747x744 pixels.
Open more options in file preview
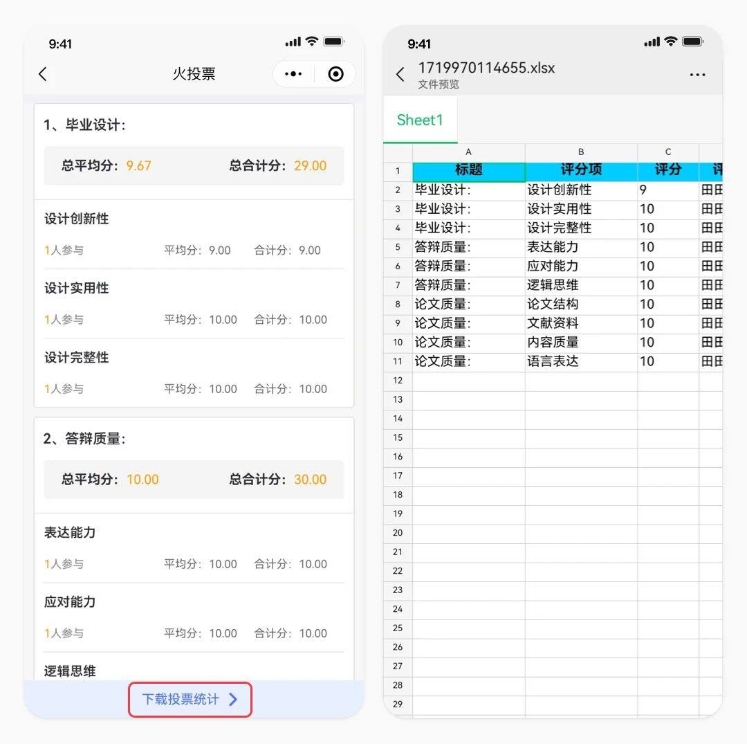(x=697, y=75)
